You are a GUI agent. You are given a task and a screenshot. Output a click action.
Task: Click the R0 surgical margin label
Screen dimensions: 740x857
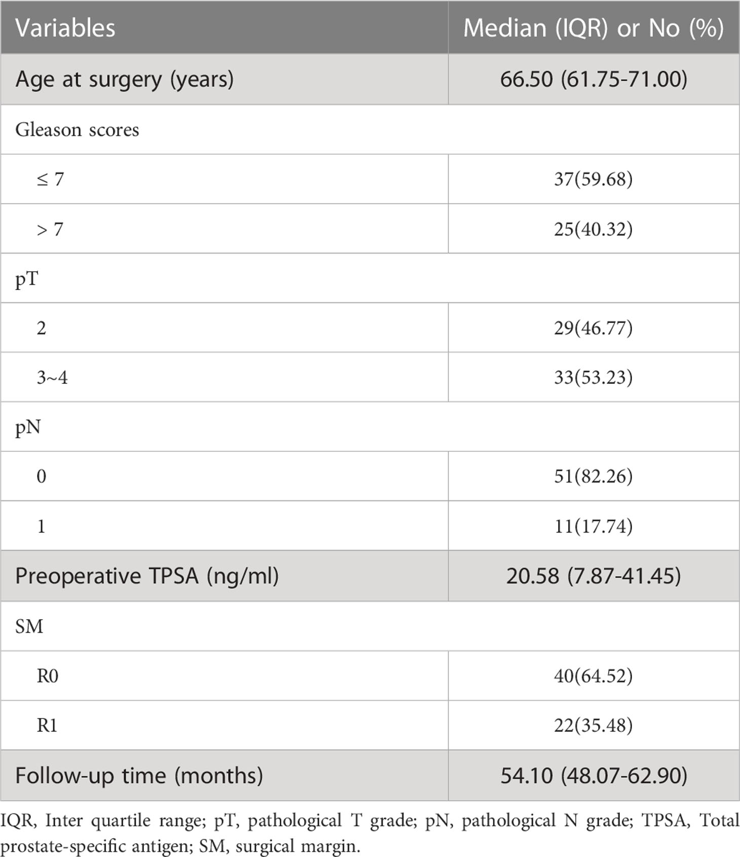click(x=48, y=676)
